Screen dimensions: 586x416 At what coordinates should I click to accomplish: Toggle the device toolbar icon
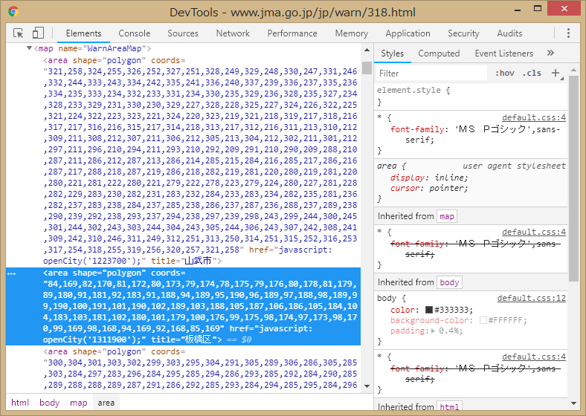point(38,33)
